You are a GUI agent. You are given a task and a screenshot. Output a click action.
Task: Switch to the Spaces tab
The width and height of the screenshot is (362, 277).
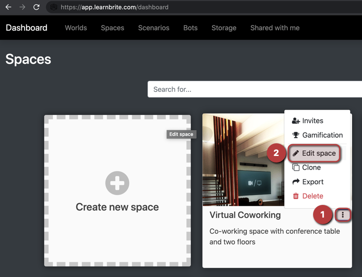(x=113, y=28)
